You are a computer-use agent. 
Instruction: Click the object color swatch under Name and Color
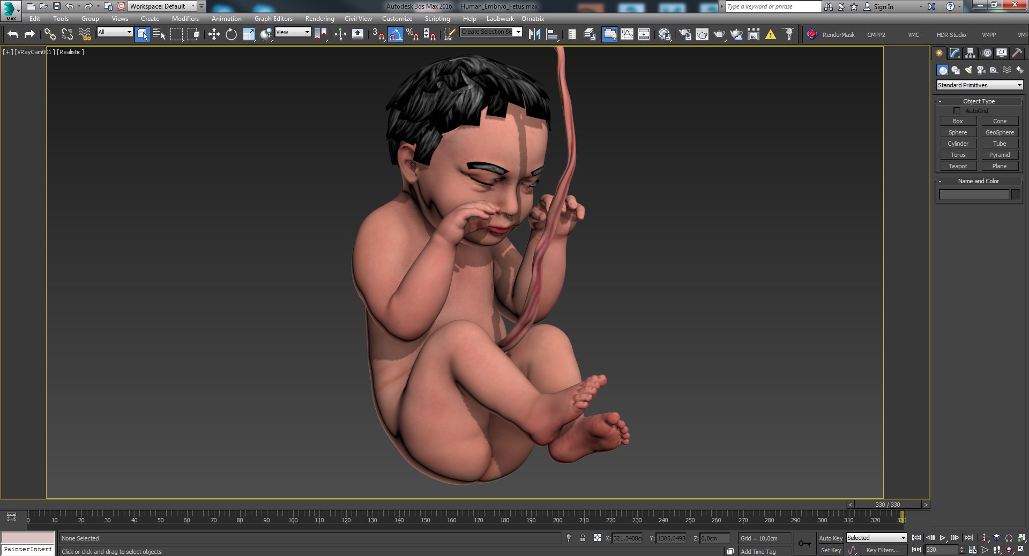click(x=1016, y=195)
